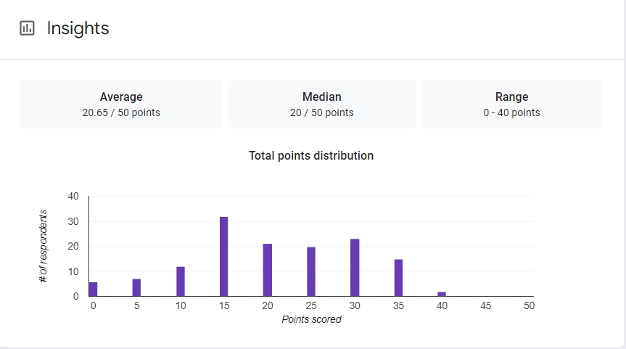The height and width of the screenshot is (349, 626).
Task: Click the bar at 25 points
Action: click(310, 271)
